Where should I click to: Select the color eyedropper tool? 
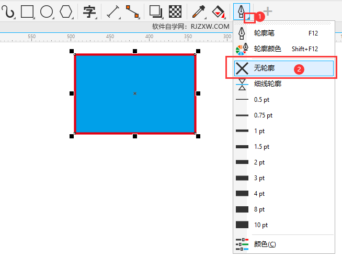pos(199,11)
